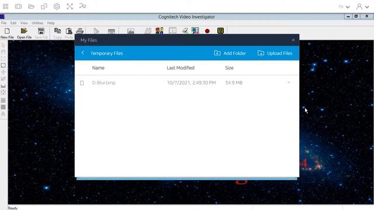Click the Paste clipboard icon

coord(69,31)
